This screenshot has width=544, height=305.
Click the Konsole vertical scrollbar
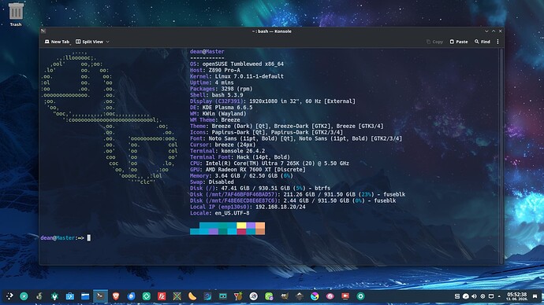[x=501, y=156]
